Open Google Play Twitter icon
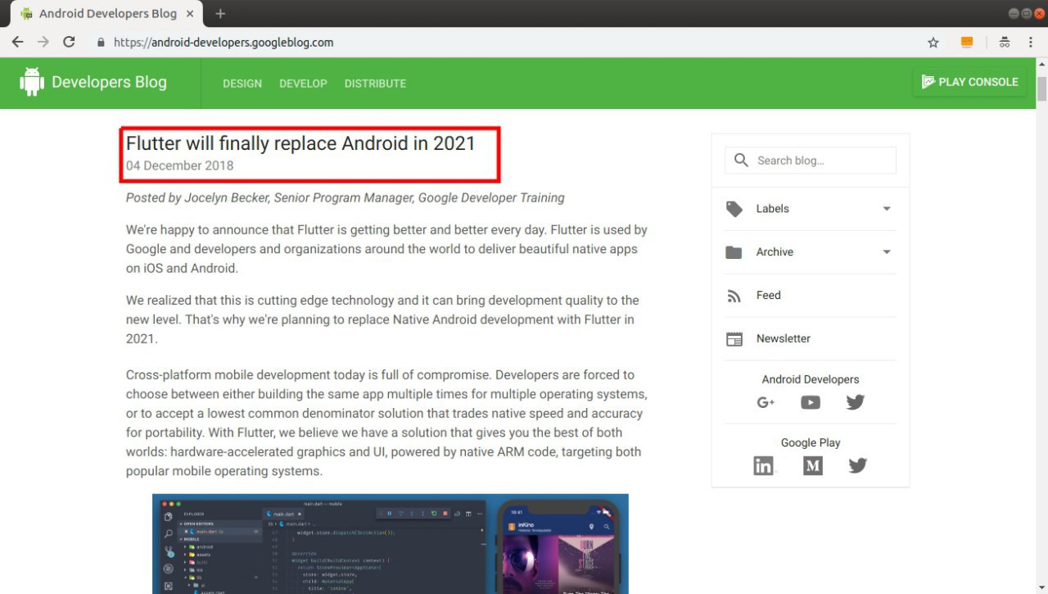This screenshot has height=594, width=1048. click(857, 465)
